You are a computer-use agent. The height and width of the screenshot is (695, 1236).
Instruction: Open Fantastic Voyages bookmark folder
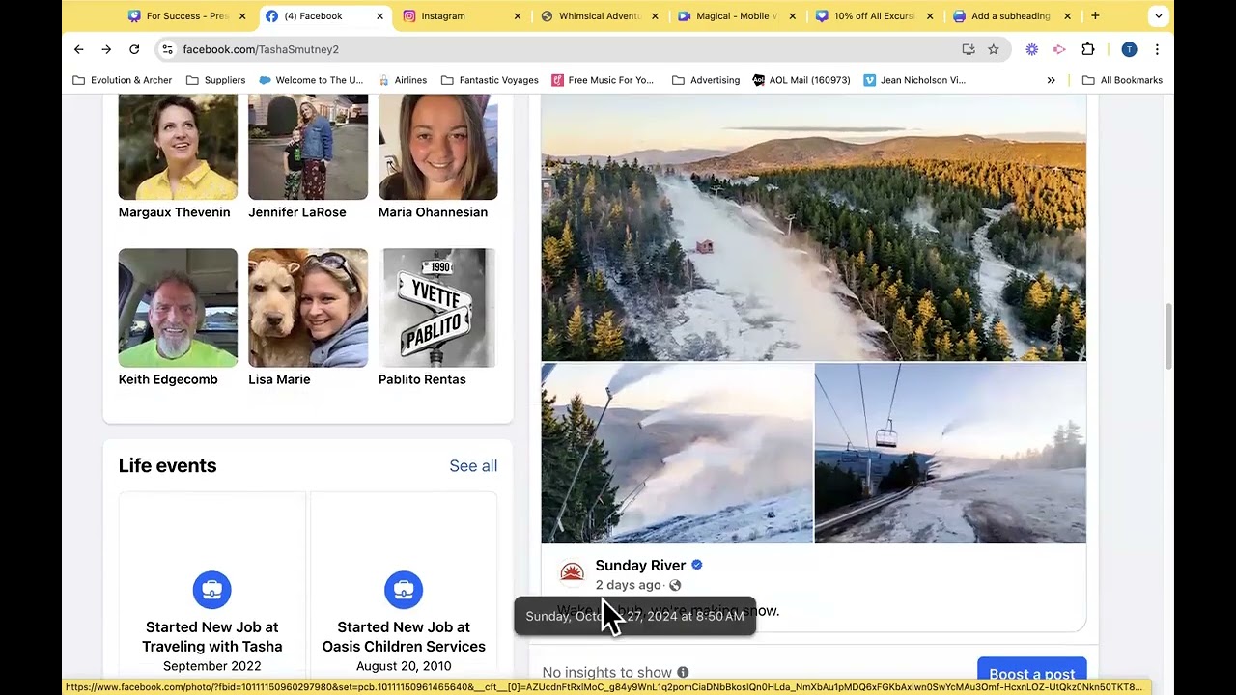490,80
